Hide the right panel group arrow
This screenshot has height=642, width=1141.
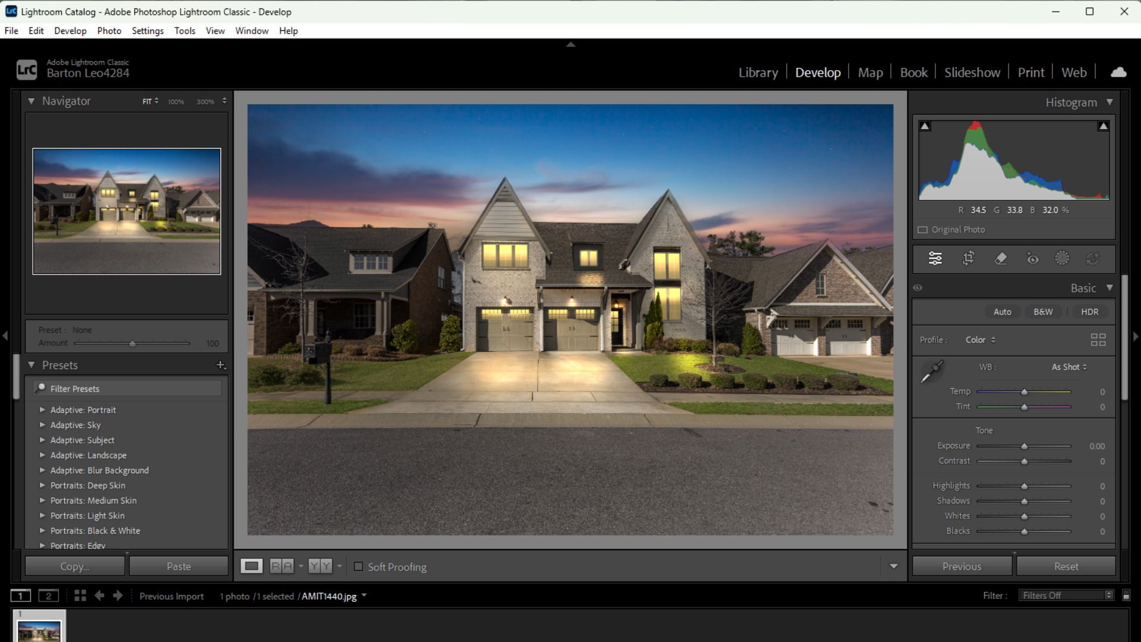(x=1136, y=336)
